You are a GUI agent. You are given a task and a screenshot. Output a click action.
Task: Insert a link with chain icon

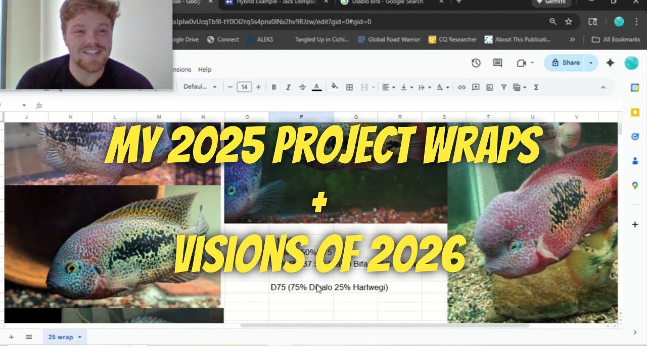tap(461, 87)
